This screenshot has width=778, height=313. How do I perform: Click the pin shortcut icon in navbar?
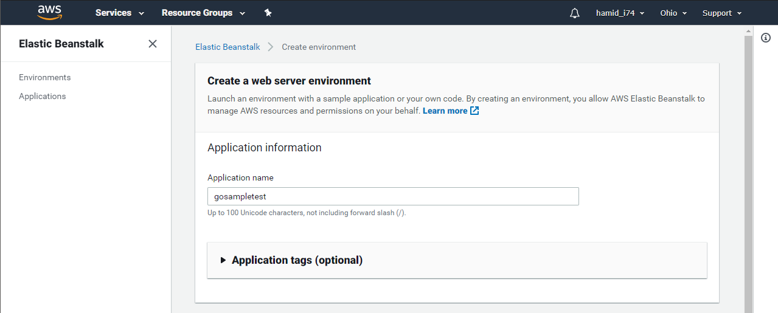tap(268, 13)
